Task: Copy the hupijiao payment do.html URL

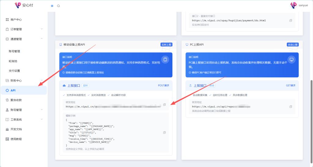Action: pyautogui.click(x=291, y=20)
